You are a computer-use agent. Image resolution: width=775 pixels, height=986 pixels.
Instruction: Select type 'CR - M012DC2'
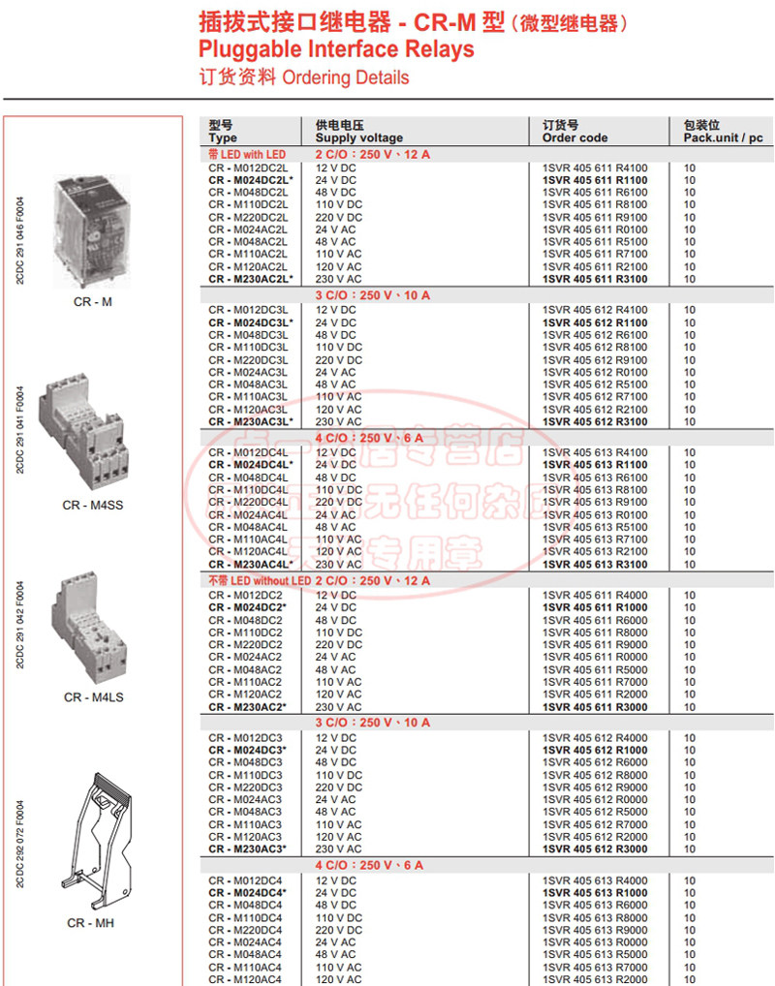[245, 595]
